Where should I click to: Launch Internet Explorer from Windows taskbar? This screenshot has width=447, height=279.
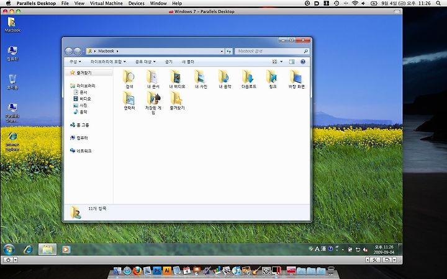click(x=28, y=250)
